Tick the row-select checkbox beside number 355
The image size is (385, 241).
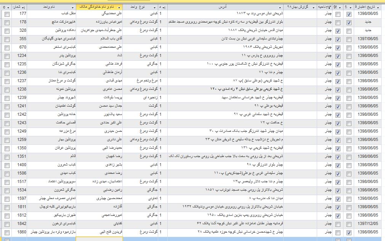pos(7,39)
